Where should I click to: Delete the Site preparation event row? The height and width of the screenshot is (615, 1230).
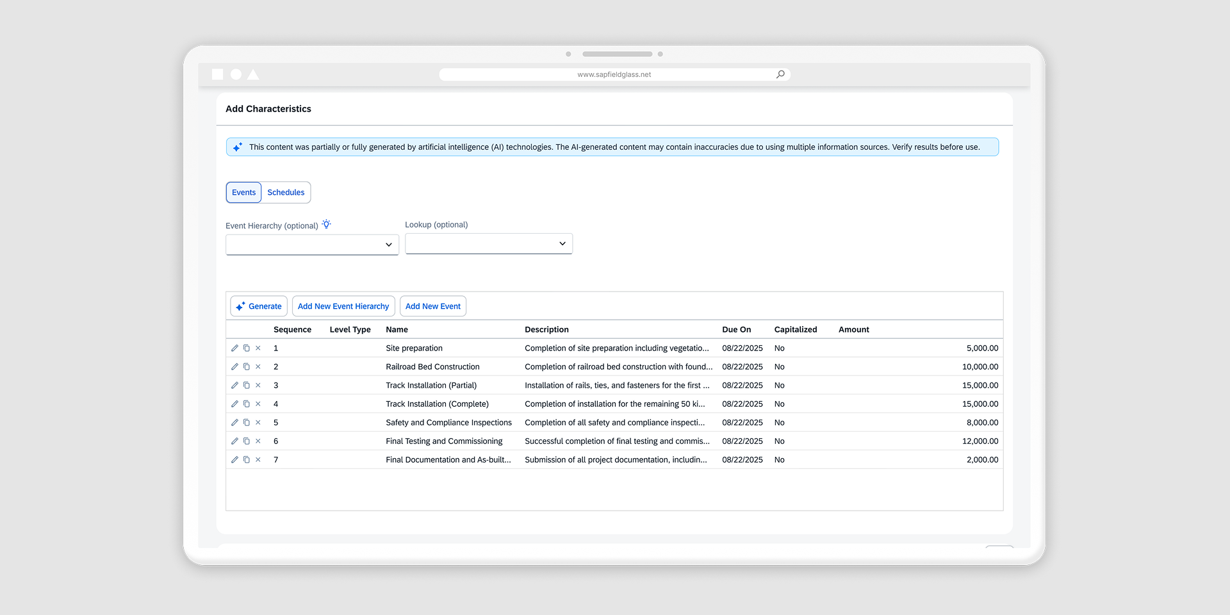[x=258, y=348]
